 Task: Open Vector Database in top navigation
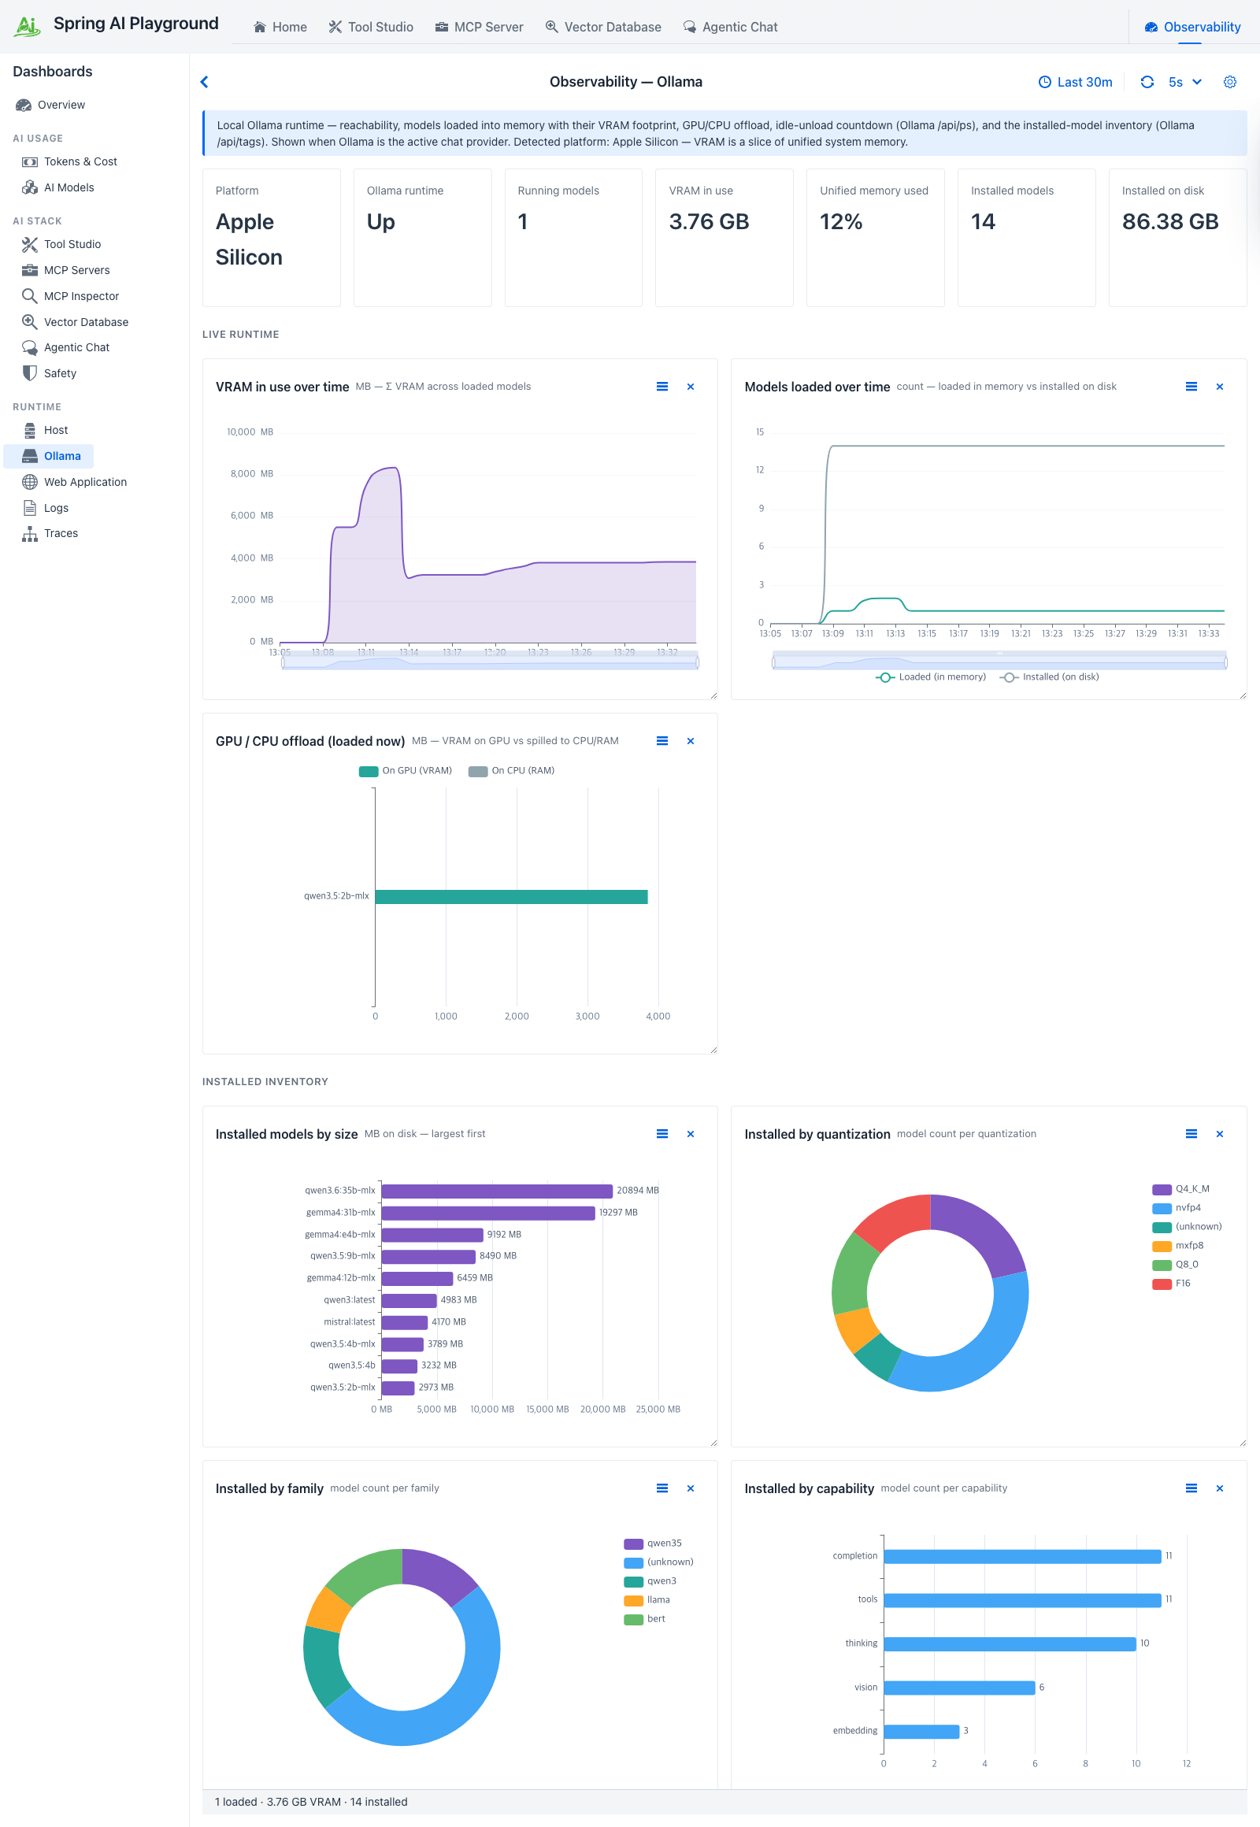click(604, 27)
